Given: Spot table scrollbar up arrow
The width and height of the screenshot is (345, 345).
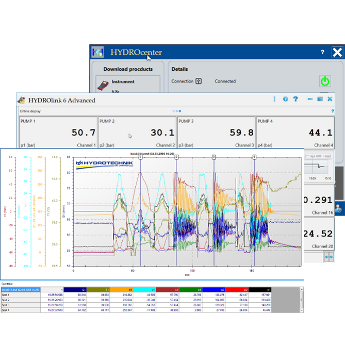Looking at the screenshot, I should pyautogui.click(x=302, y=289).
